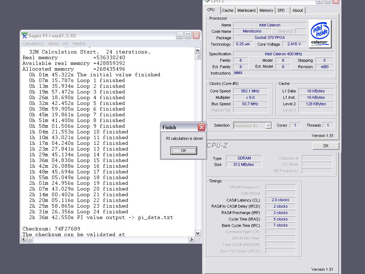
Task: Minimize the Super PI window
Action: [180, 36]
